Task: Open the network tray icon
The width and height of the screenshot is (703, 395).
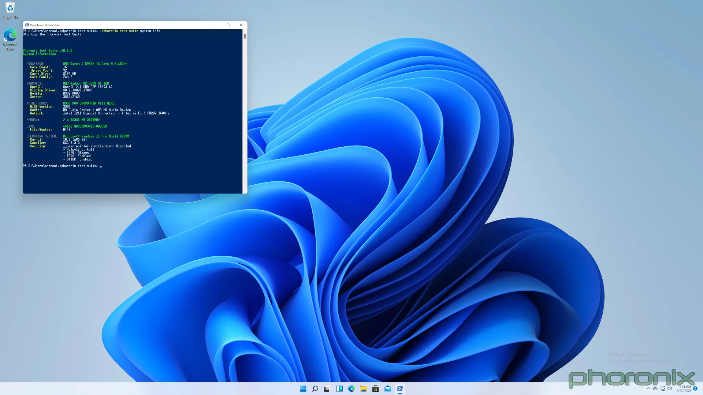Action: pos(663,388)
